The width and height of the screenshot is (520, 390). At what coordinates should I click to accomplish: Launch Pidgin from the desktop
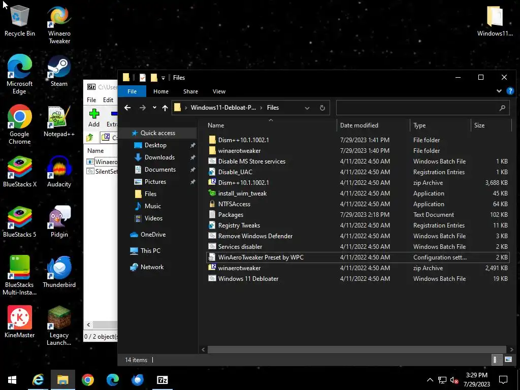[x=59, y=222]
